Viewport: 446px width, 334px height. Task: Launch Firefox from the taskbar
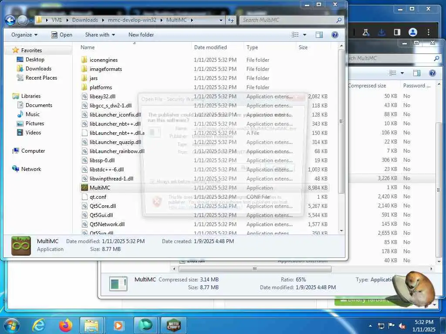(65, 325)
